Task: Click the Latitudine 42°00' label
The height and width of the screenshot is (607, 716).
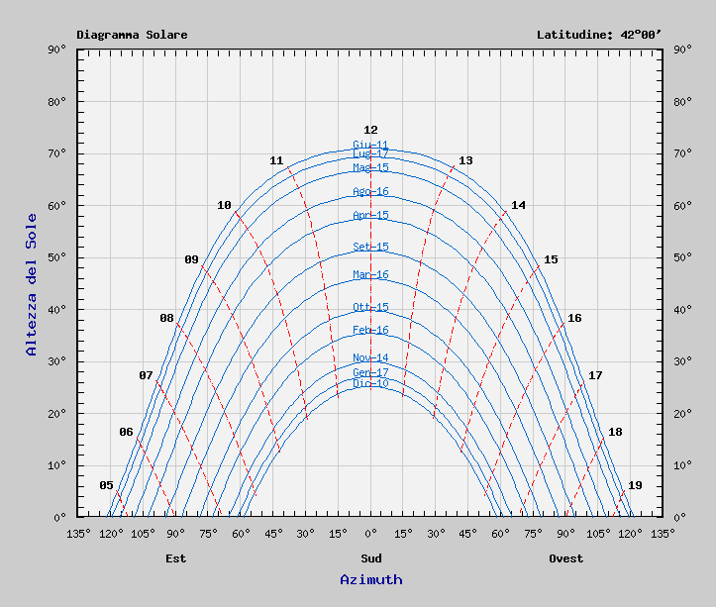Action: (598, 35)
